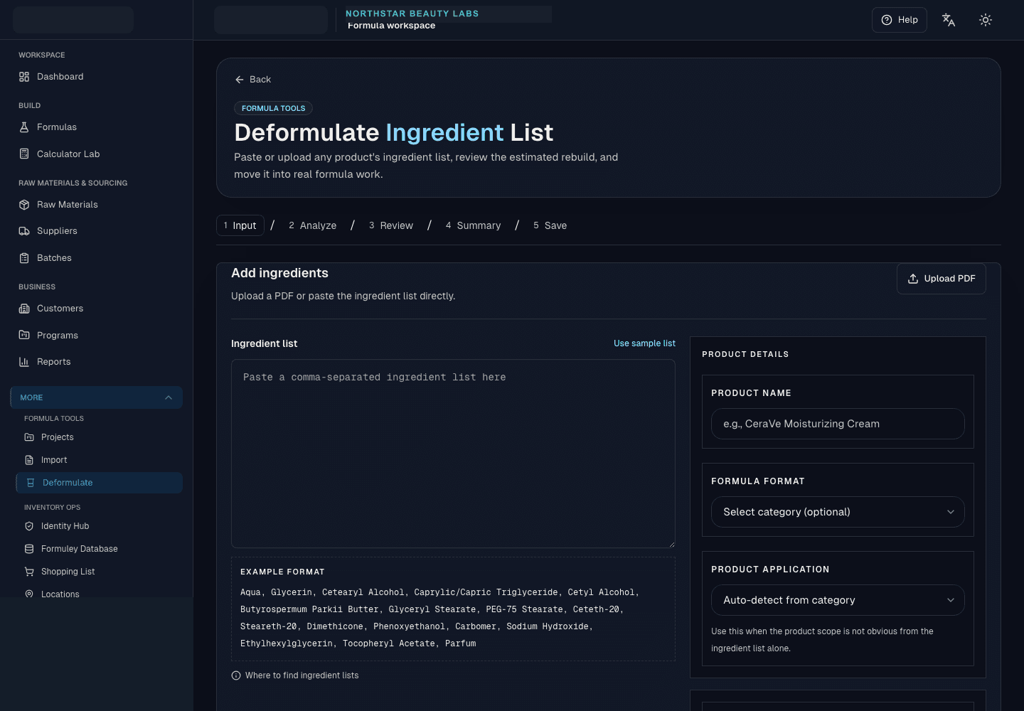Click into the ingredient list textarea

453,454
